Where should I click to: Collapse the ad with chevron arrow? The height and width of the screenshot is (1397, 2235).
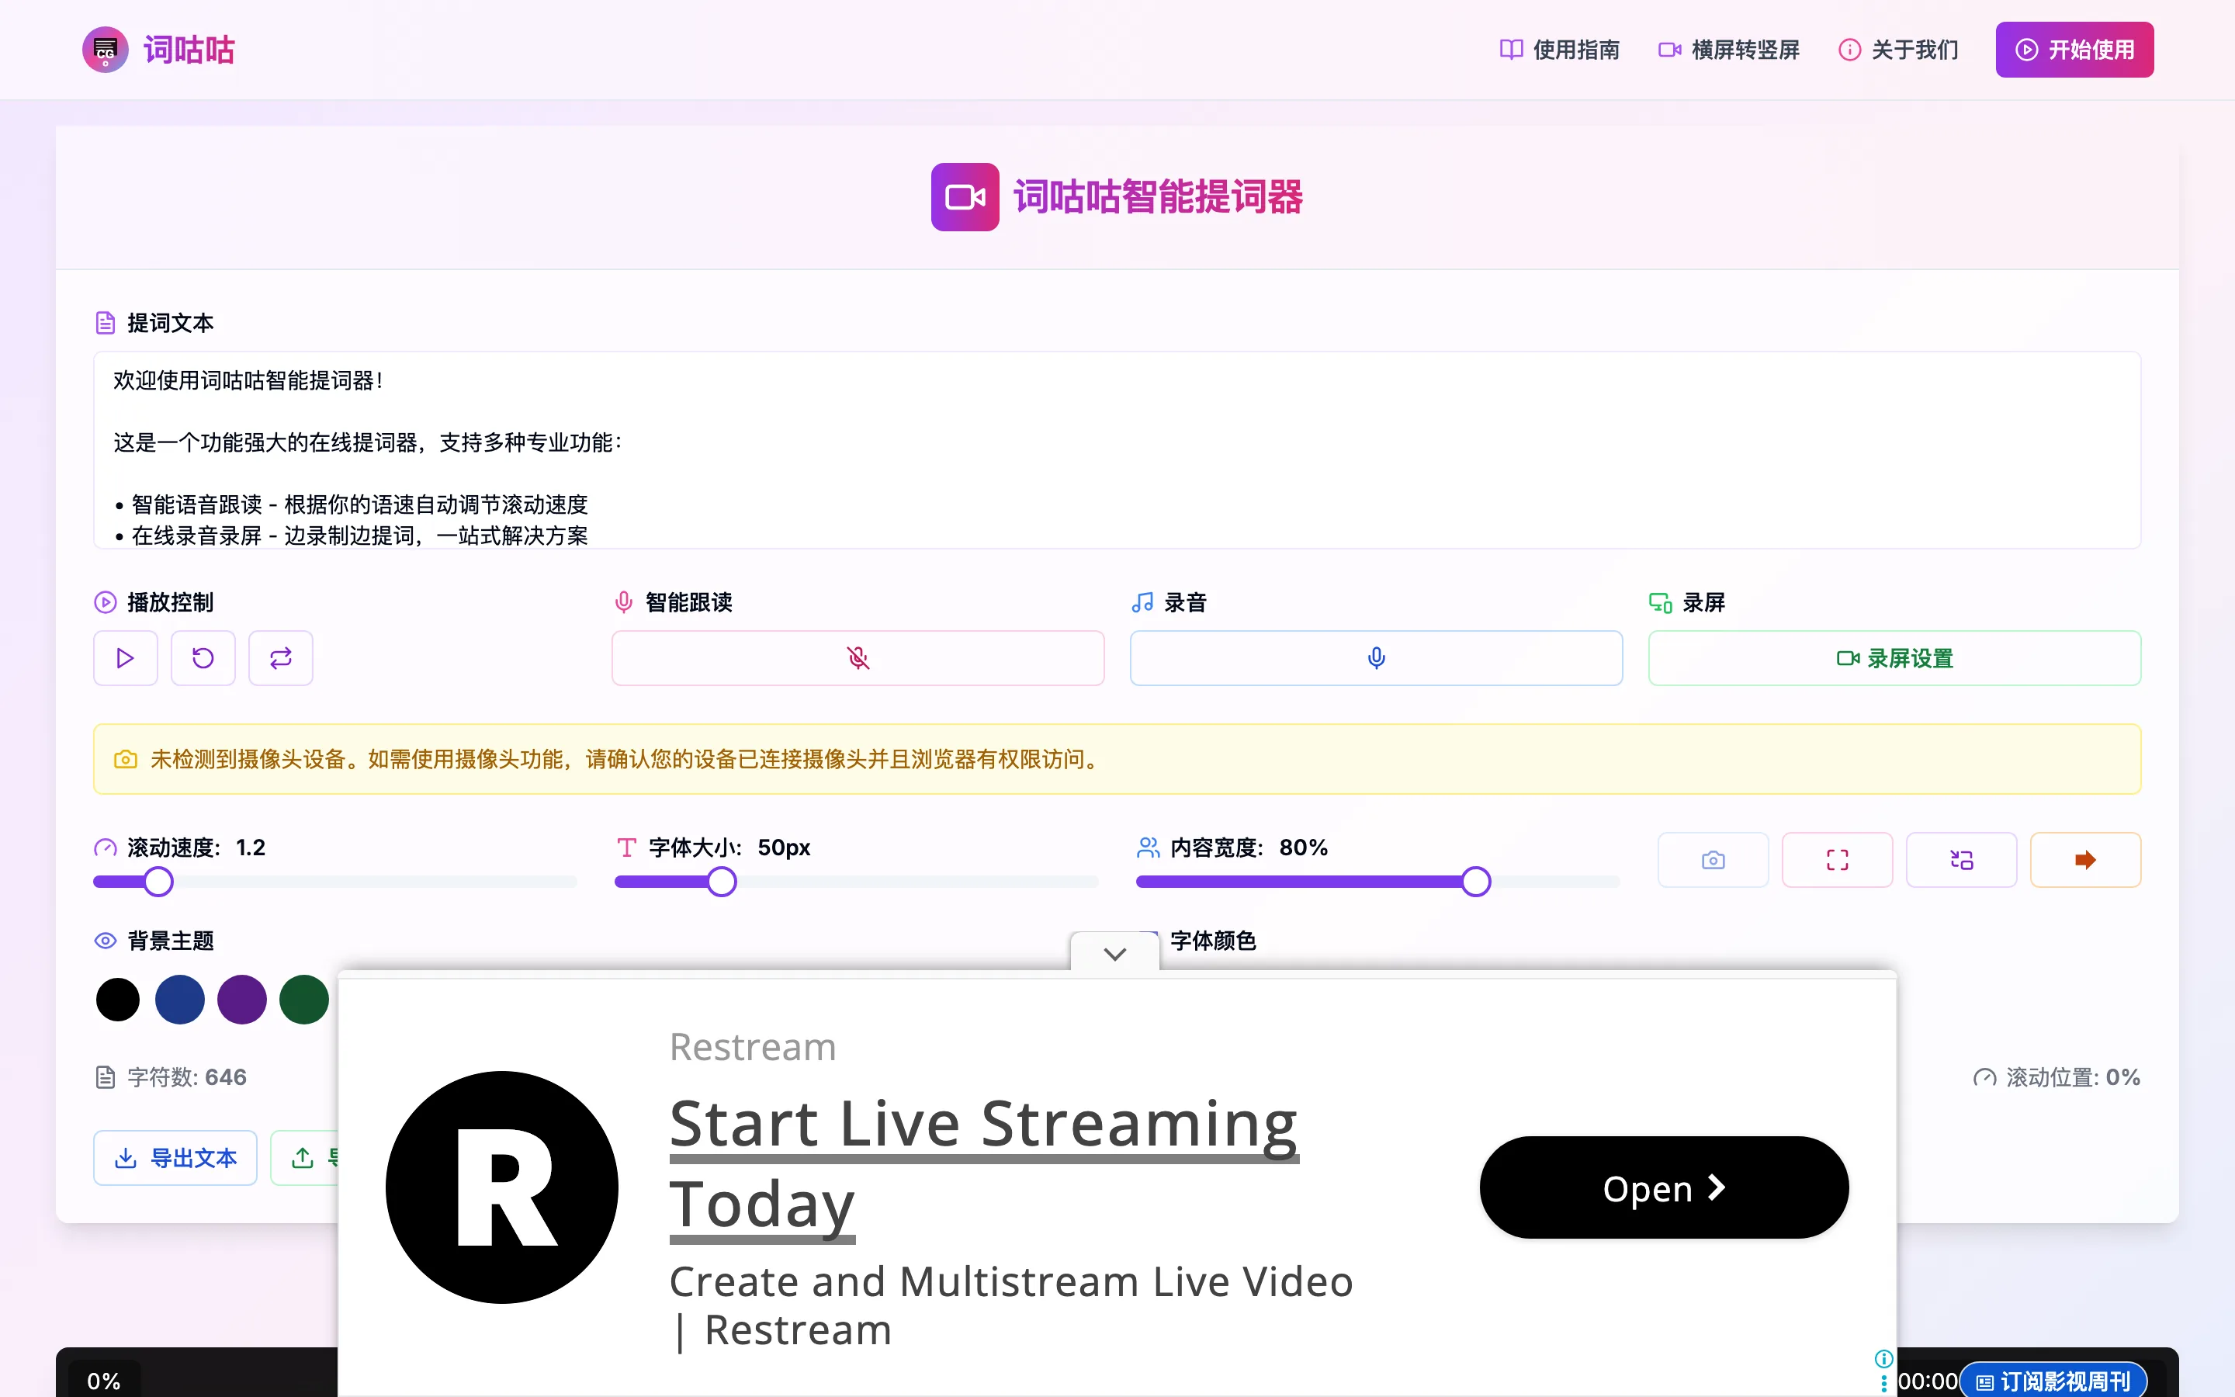point(1114,954)
